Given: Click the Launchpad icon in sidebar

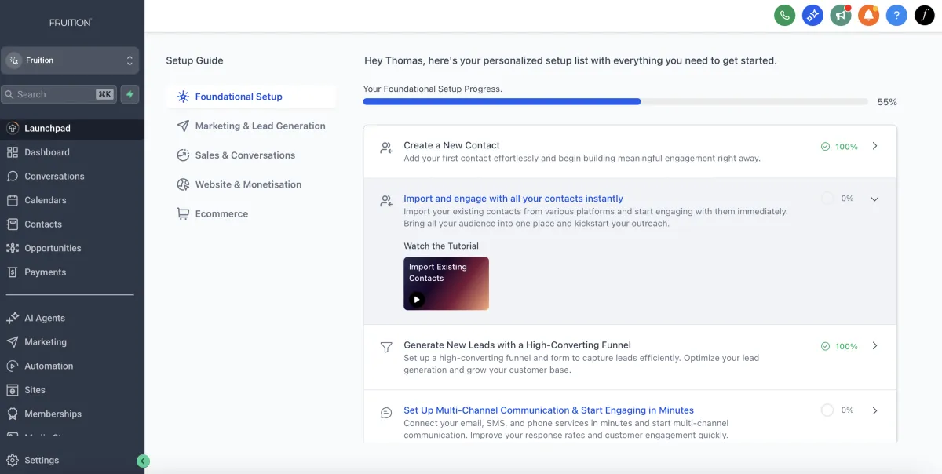Looking at the screenshot, I should pyautogui.click(x=13, y=128).
